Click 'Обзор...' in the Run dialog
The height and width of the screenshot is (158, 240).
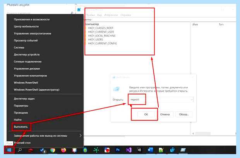[x=184, y=115]
